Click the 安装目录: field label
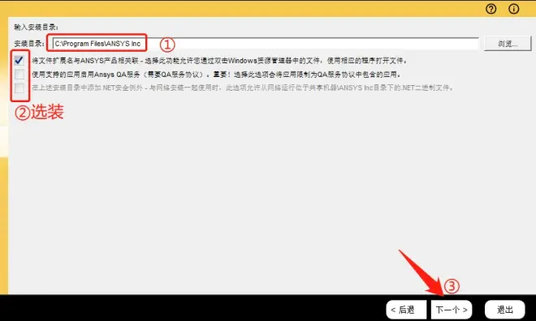The image size is (536, 321). click(x=29, y=44)
